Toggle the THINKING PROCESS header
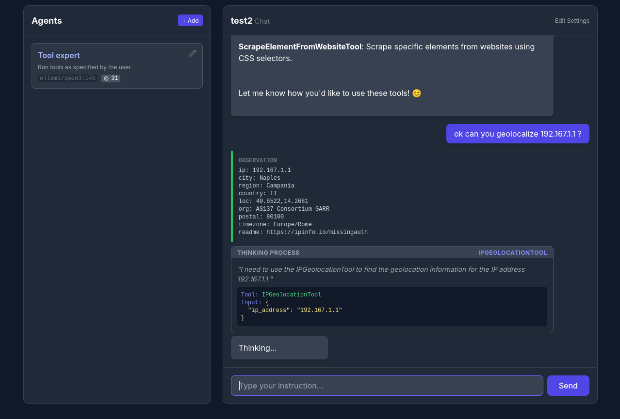The width and height of the screenshot is (620, 419). (268, 252)
